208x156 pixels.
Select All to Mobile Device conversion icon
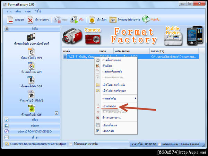click(x=31, y=37)
